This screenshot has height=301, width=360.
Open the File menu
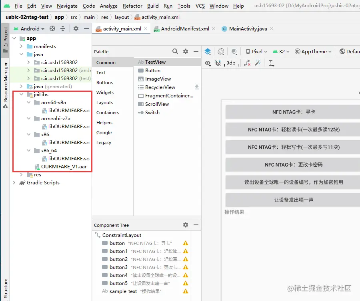(x=18, y=6)
